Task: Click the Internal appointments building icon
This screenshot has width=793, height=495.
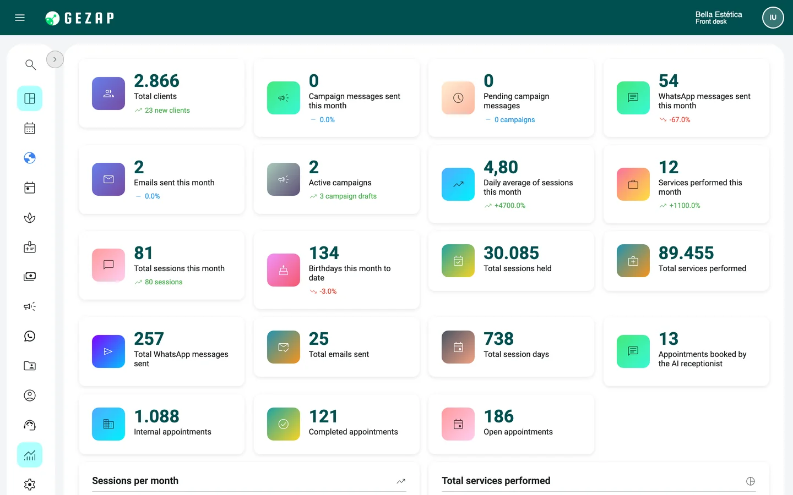Action: [108, 424]
